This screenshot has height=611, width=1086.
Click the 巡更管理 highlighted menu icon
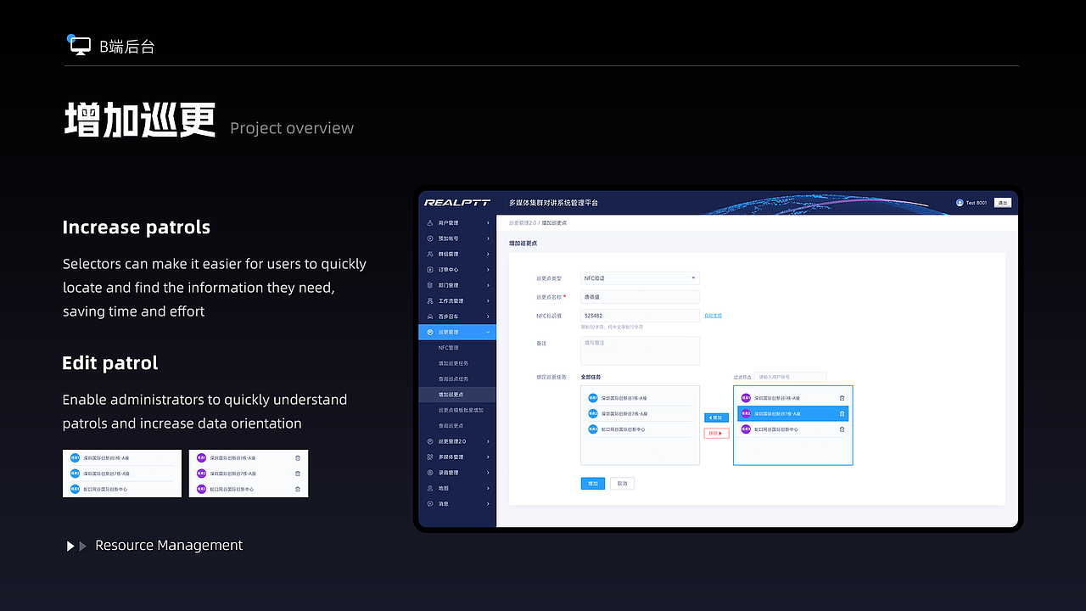point(430,332)
